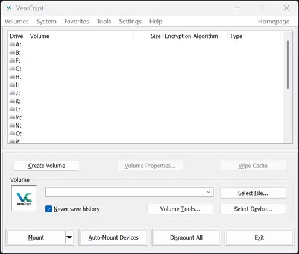Click the Create Volume button
Viewport: 299px width, 254px height.
[47, 166]
